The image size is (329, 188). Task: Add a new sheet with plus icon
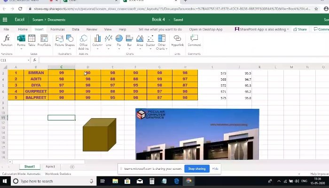(72, 167)
